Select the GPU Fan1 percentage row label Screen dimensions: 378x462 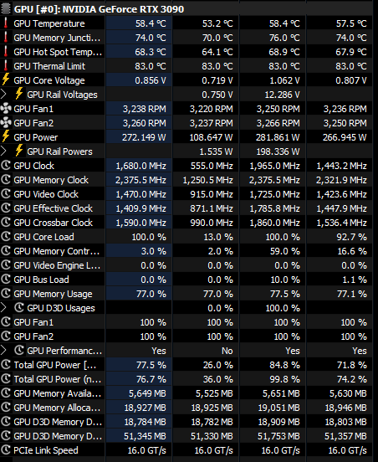(33, 322)
